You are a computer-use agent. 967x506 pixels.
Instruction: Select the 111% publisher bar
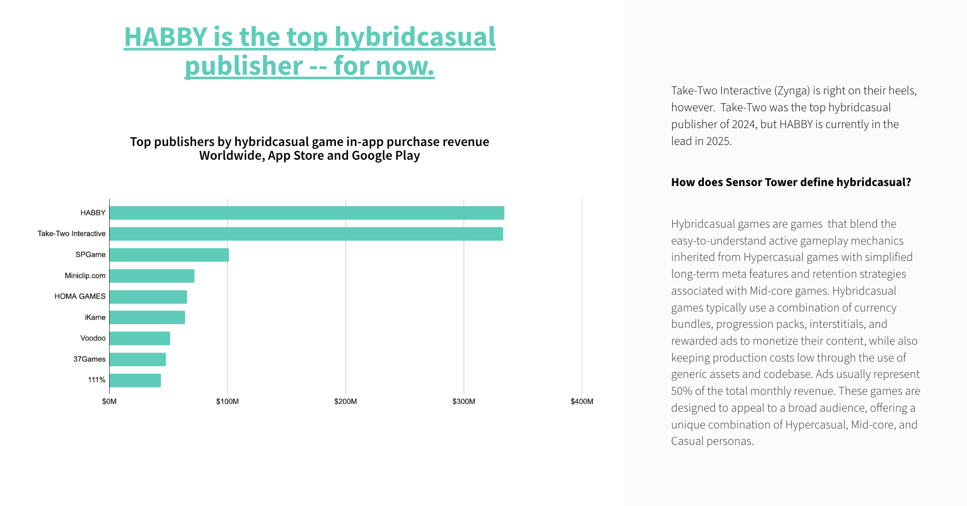point(135,380)
